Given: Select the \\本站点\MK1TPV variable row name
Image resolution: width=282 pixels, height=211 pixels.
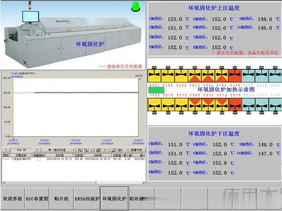Looking at the screenshot, I should click(21, 159).
